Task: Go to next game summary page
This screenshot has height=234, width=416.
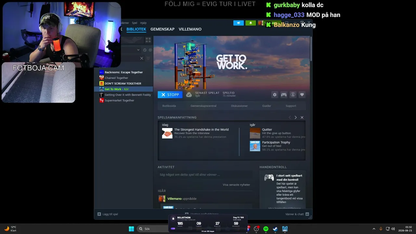Action: tap(295, 117)
